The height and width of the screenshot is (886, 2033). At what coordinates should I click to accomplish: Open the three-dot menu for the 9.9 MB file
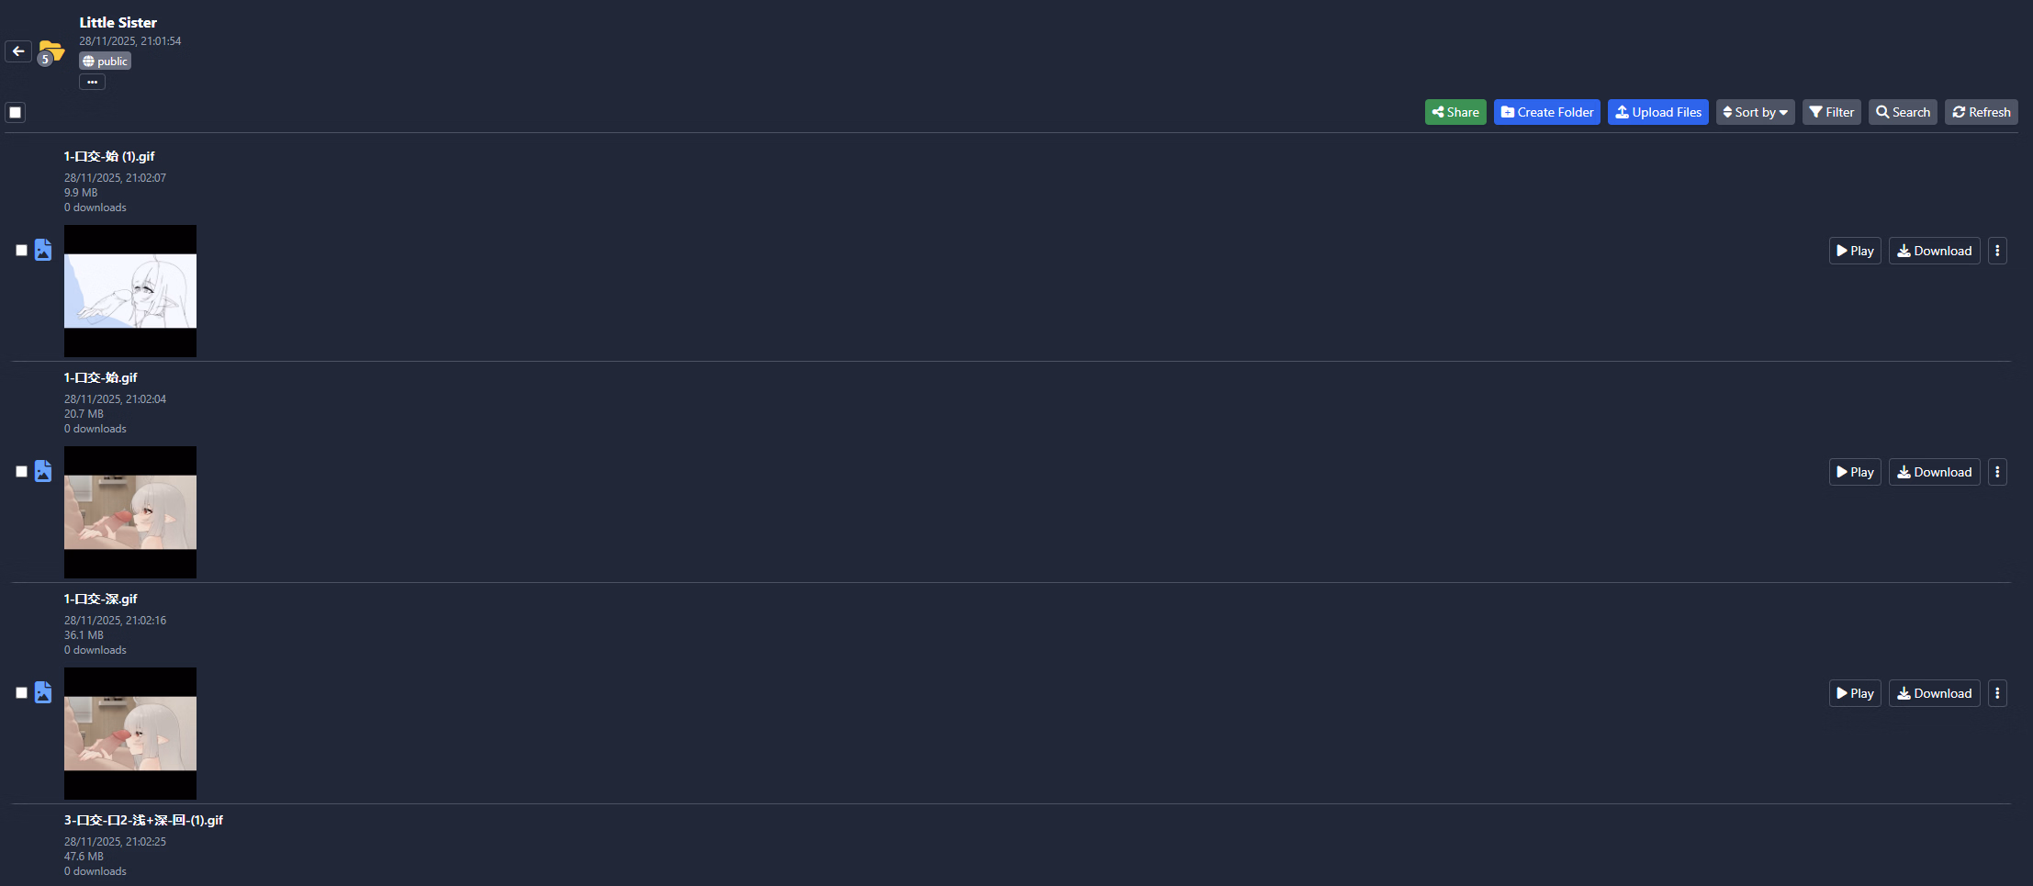click(x=1997, y=251)
